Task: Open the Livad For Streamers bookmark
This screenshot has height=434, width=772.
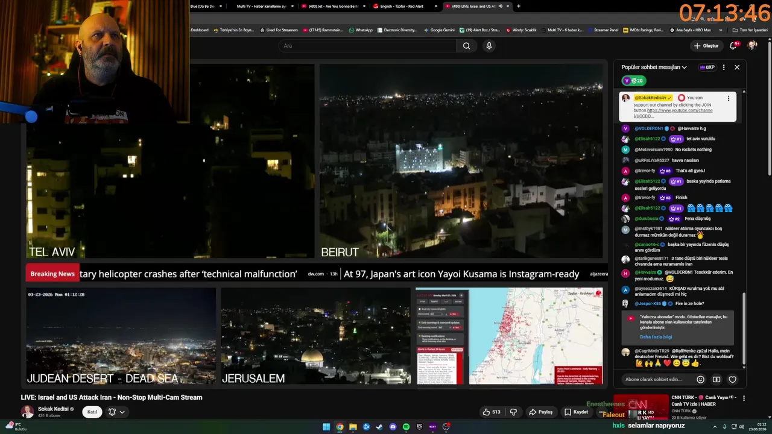Action: pyautogui.click(x=279, y=30)
